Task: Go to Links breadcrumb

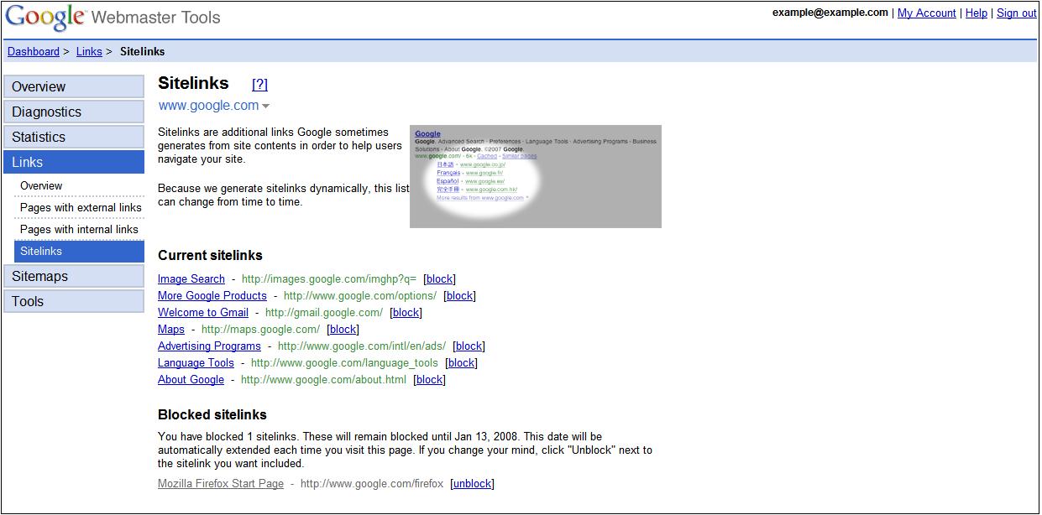Action: point(89,52)
